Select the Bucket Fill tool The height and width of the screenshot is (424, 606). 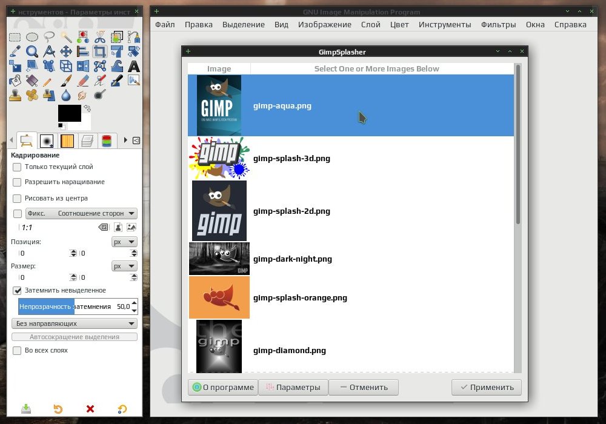(15, 81)
